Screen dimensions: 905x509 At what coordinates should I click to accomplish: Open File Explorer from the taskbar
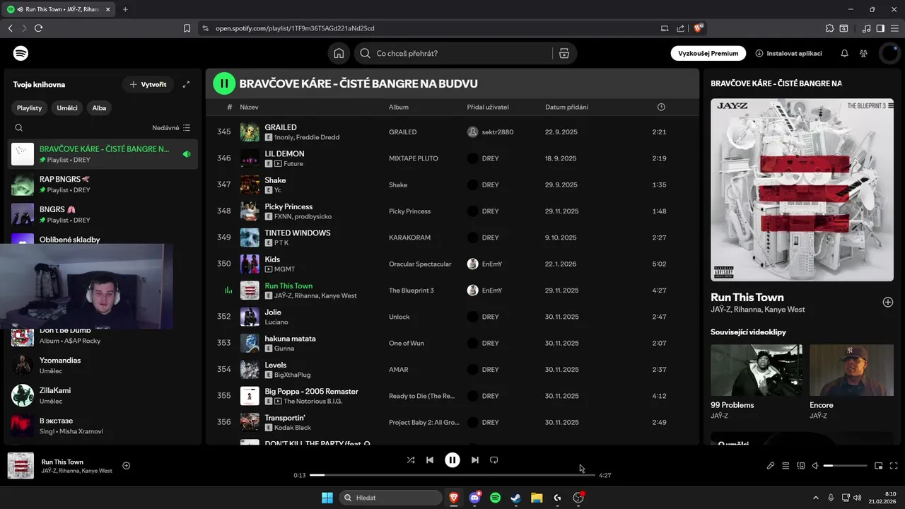tap(537, 498)
